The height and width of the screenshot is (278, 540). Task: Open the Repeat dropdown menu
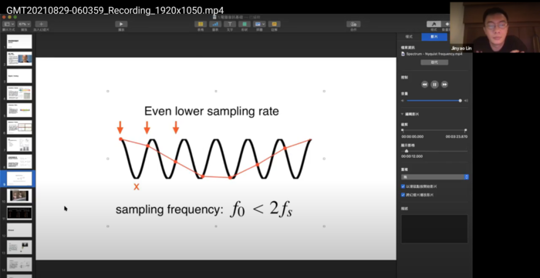pyautogui.click(x=434, y=177)
